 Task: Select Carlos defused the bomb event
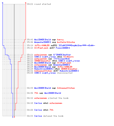point(49,116)
